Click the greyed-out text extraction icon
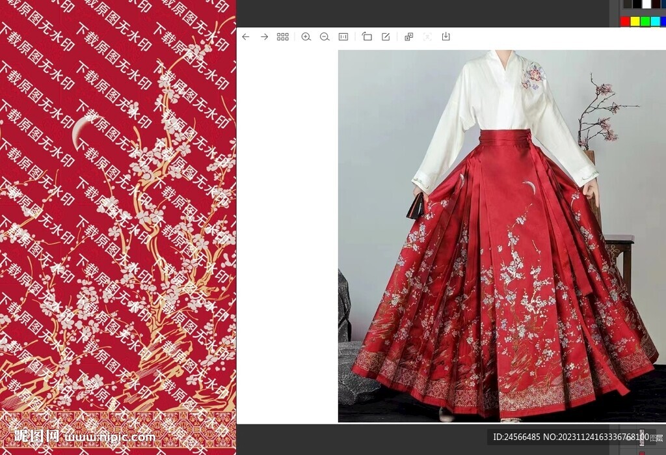 [427, 37]
